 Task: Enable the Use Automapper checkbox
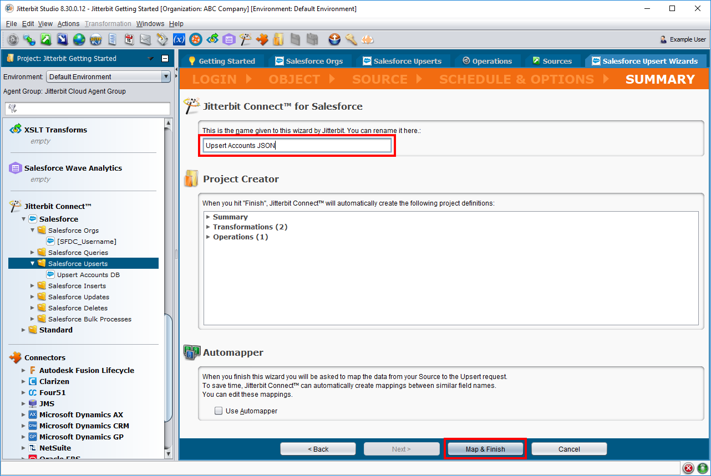click(x=219, y=411)
